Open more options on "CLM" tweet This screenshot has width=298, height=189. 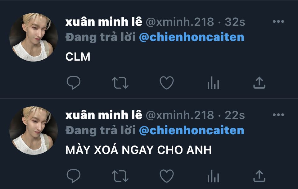click(278, 21)
